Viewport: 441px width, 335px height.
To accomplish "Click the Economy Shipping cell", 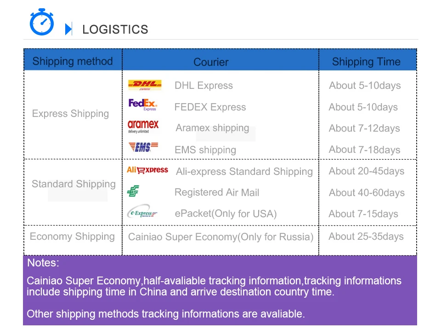I will (x=72, y=237).
